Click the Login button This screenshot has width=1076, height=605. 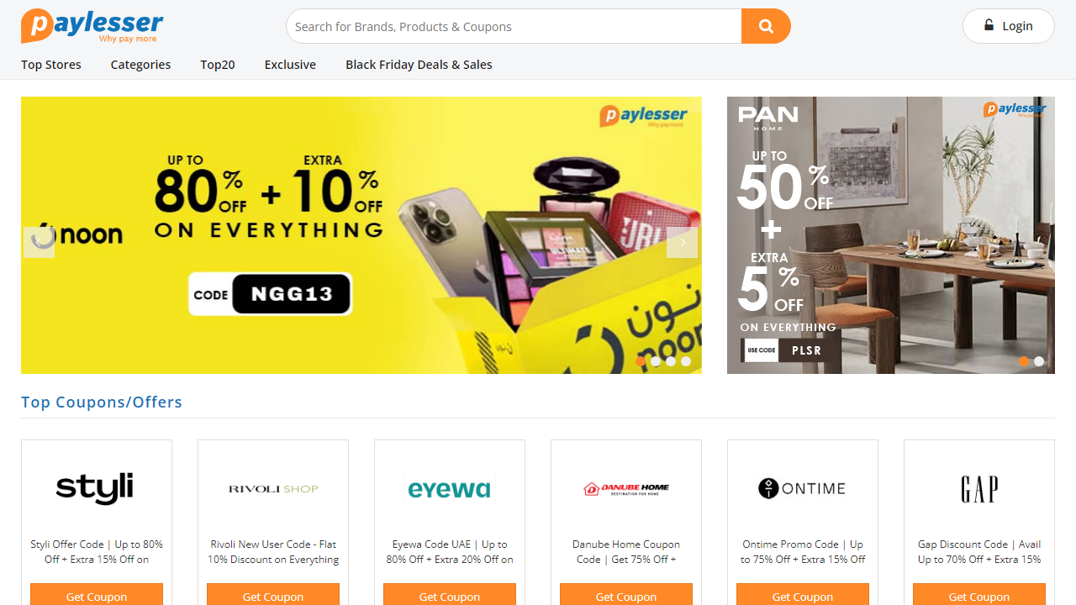[x=1009, y=26]
